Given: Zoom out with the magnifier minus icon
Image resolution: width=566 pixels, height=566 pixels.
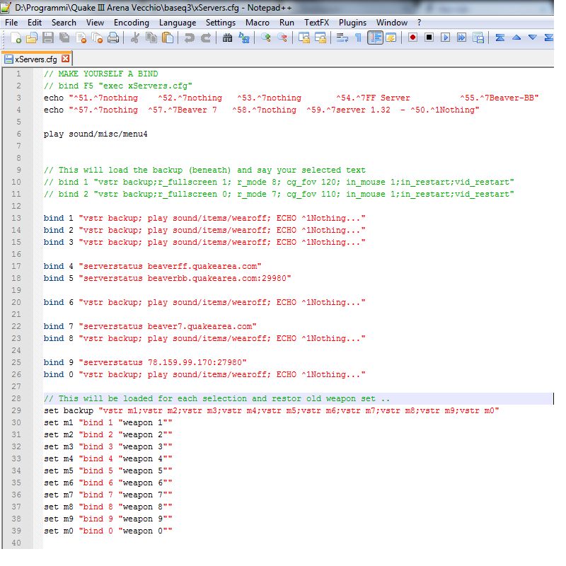Looking at the screenshot, I should click(x=282, y=37).
